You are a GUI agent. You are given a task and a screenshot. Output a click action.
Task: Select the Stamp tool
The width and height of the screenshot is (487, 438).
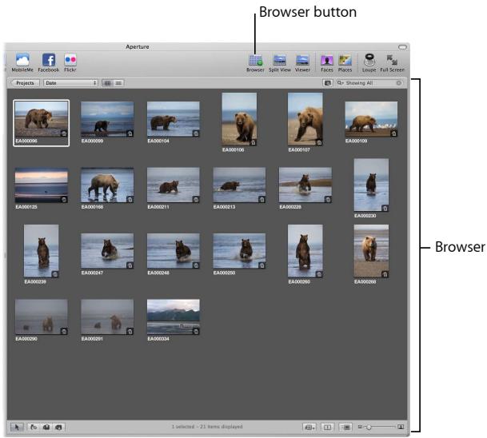(58, 427)
